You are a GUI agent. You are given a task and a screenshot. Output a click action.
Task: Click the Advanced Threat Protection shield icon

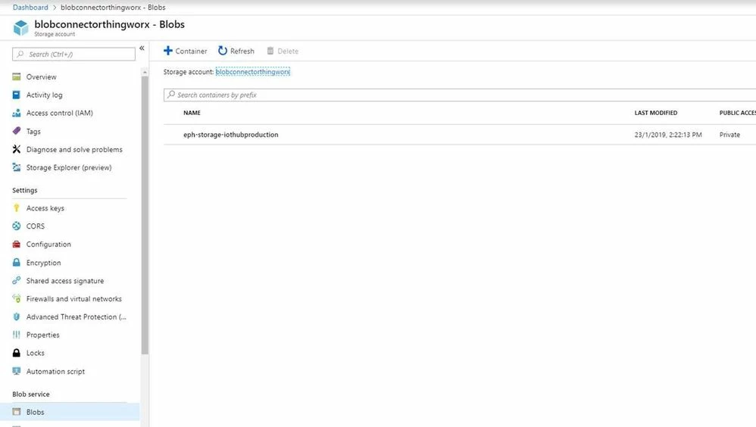(17, 316)
